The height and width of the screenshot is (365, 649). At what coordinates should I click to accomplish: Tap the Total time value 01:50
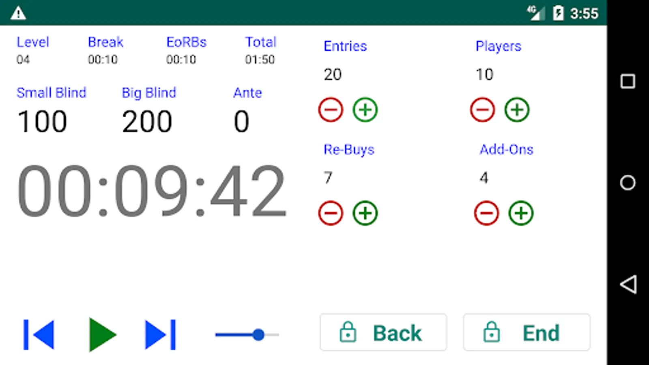[x=260, y=60]
